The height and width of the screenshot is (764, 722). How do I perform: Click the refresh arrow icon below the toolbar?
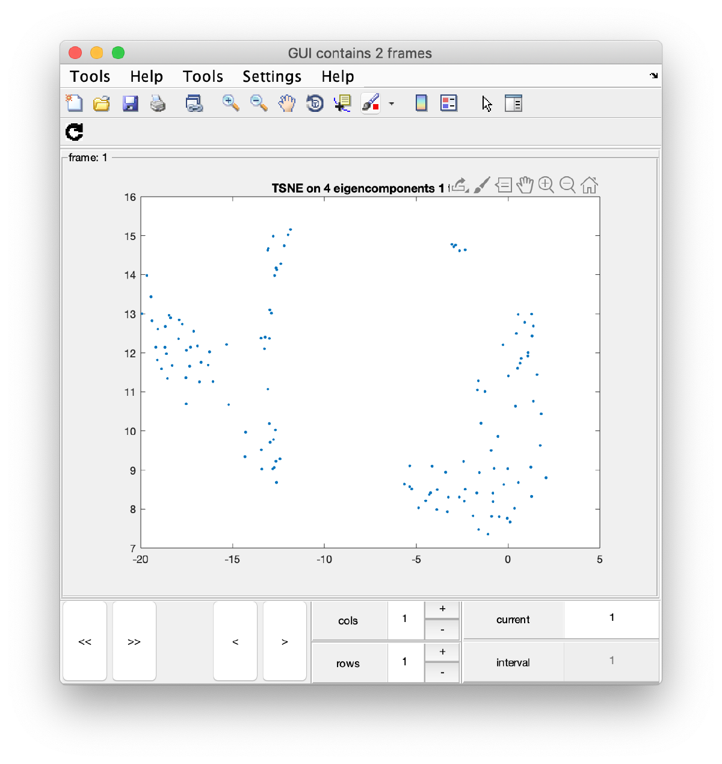[73, 132]
